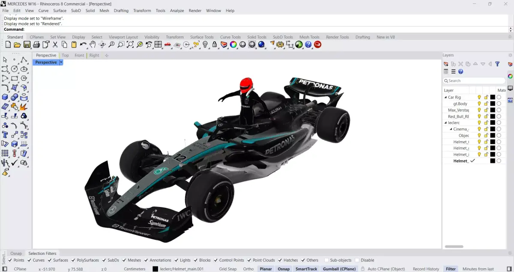514x272 pixels.
Task: Hide the gt.Body layer via bulb
Action: pyautogui.click(x=479, y=103)
